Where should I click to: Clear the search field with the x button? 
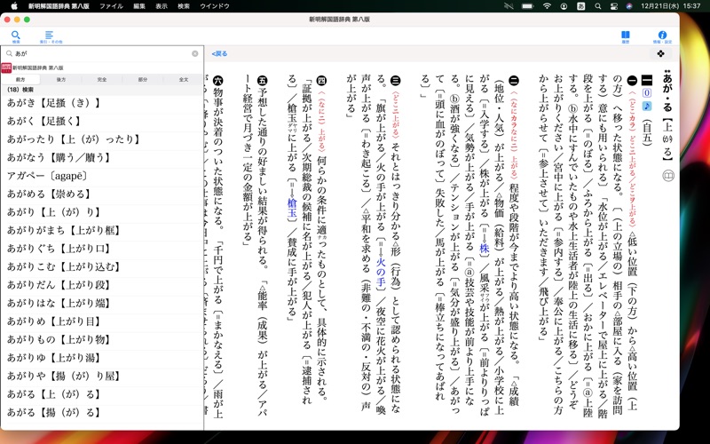click(x=195, y=53)
